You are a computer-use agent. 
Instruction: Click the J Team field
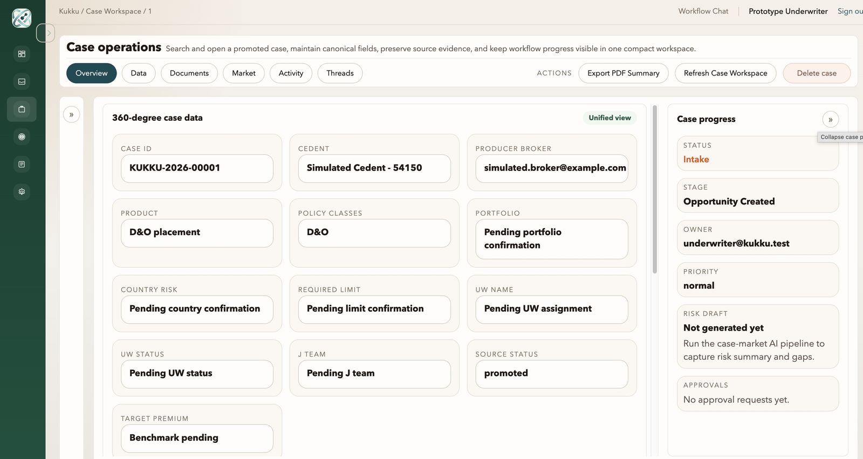pyautogui.click(x=374, y=374)
